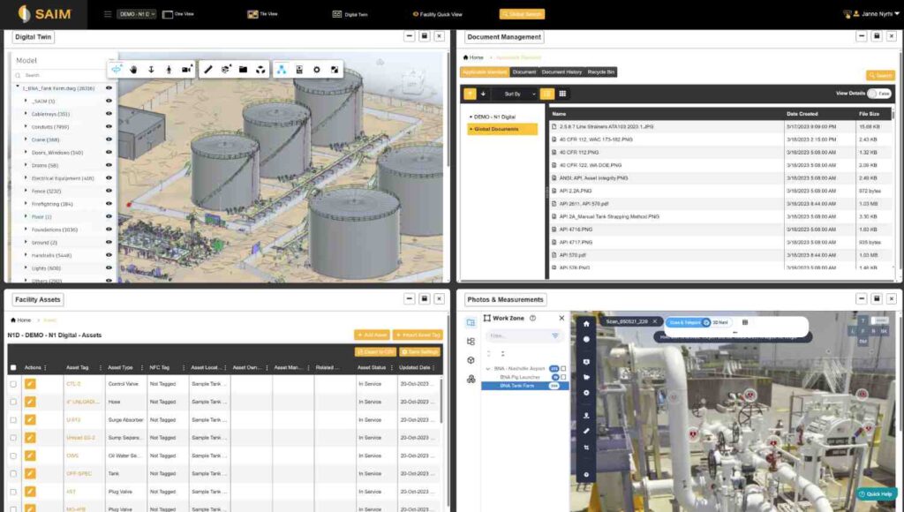The image size is (904, 512).
Task: Switch documents to grid view
Action: pyautogui.click(x=562, y=94)
